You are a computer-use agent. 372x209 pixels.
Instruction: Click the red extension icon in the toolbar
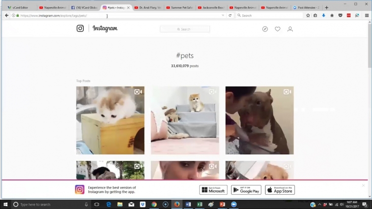[x=349, y=15]
